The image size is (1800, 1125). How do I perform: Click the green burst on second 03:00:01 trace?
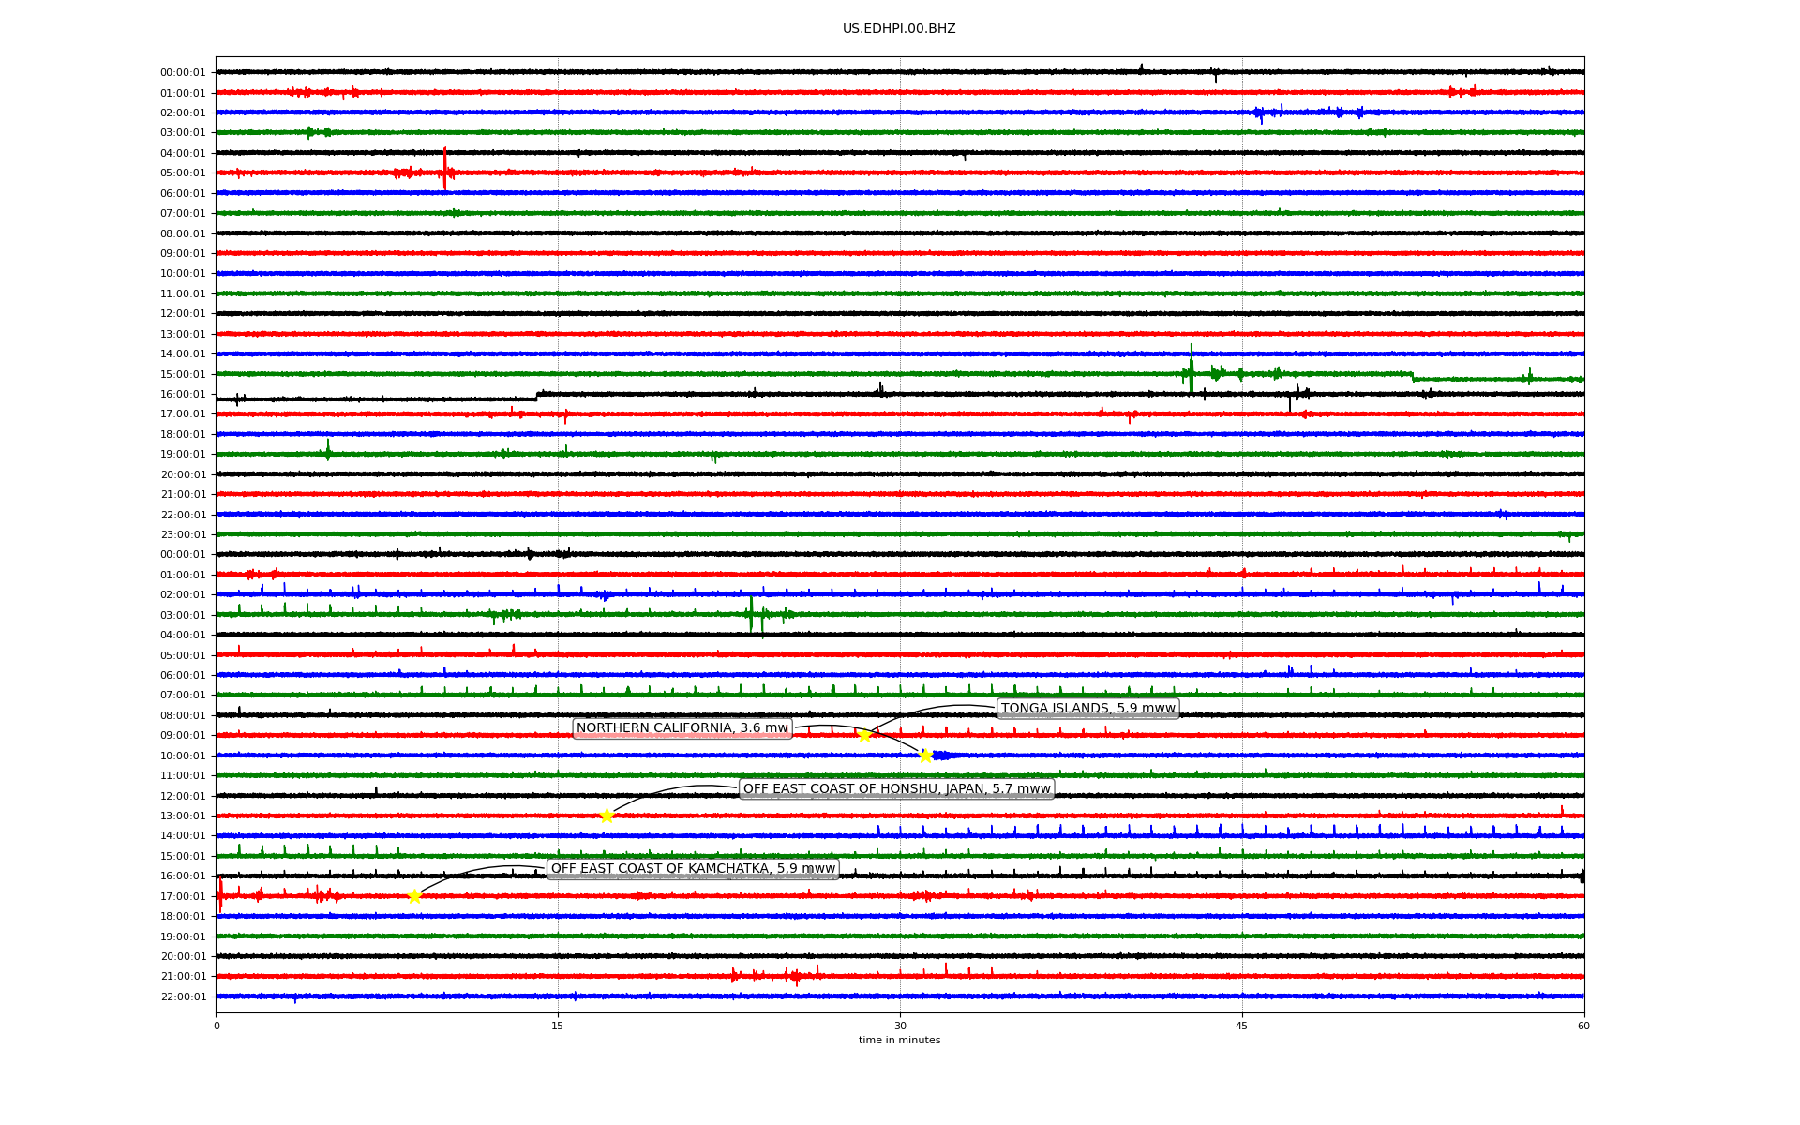(751, 614)
